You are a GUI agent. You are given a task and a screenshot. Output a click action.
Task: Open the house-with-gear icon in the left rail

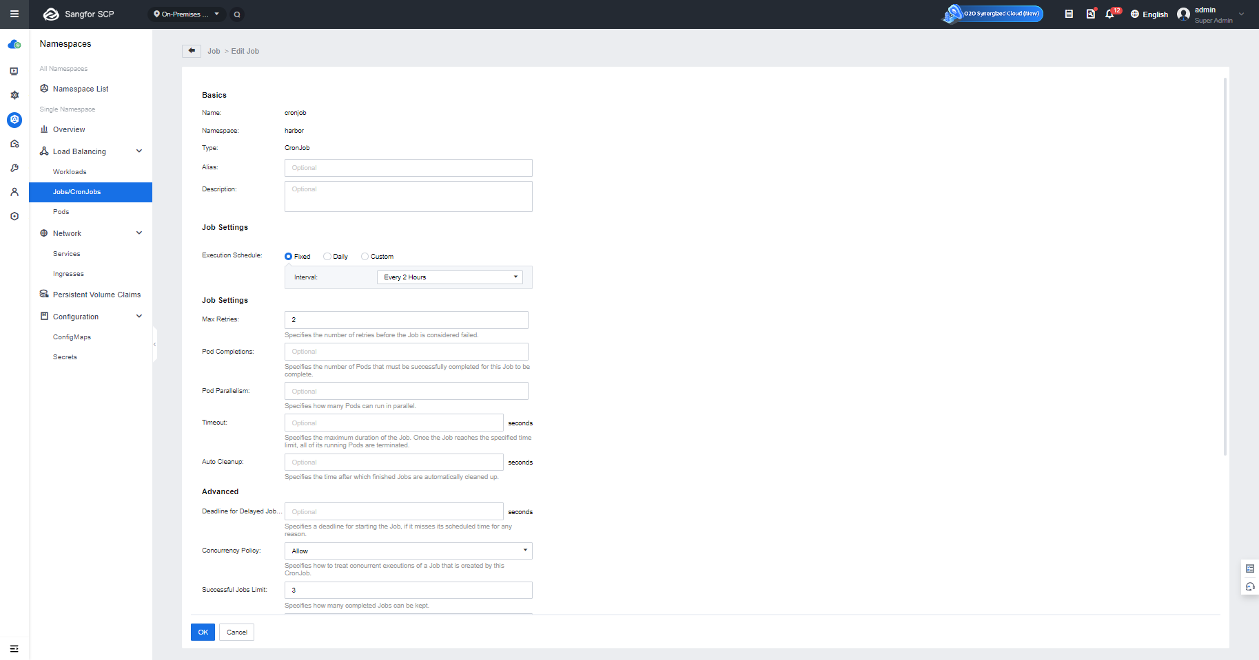pos(14,144)
